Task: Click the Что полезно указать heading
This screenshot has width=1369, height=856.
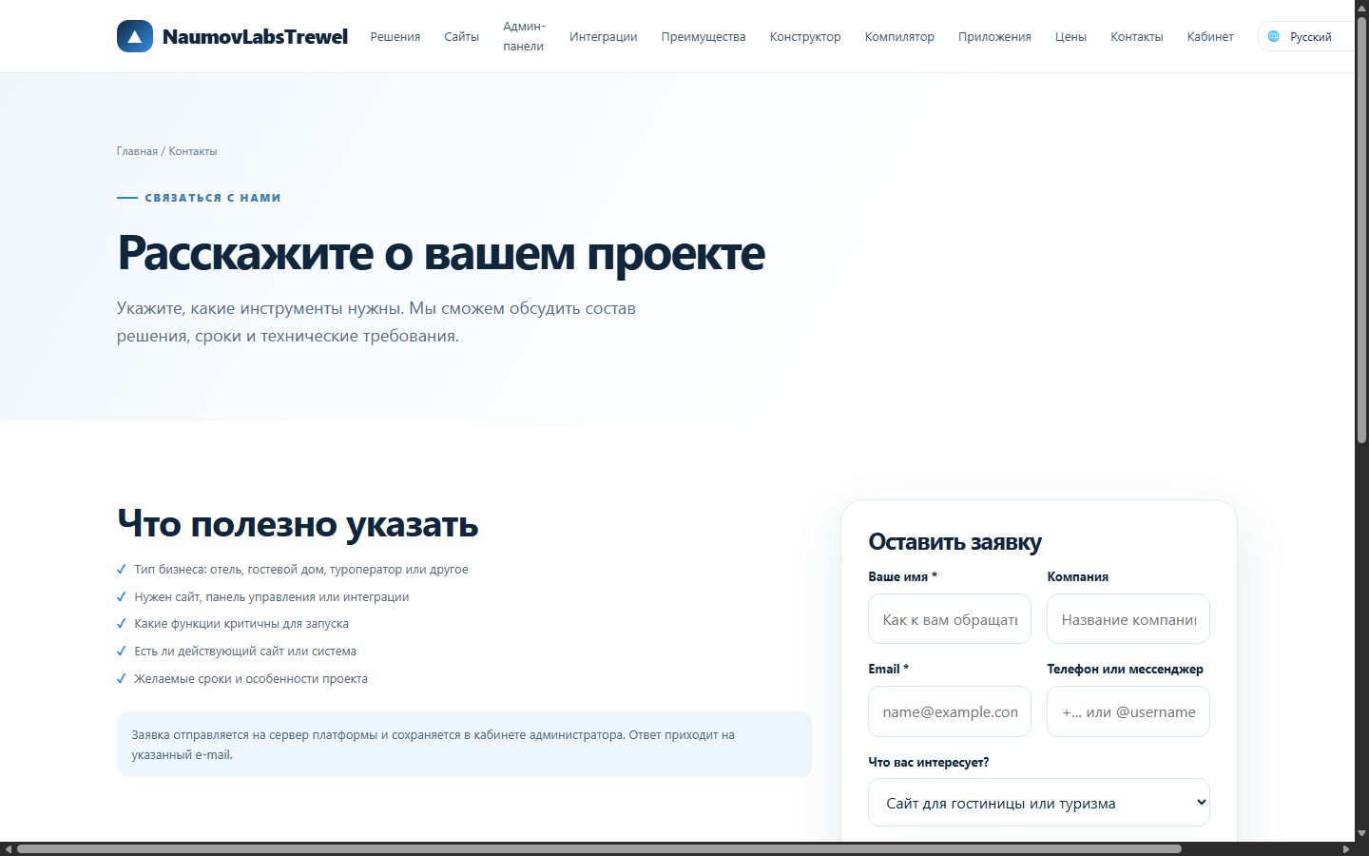Action: 298,524
